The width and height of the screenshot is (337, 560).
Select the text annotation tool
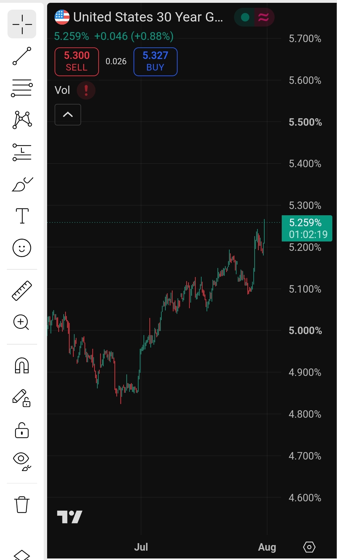pyautogui.click(x=22, y=216)
